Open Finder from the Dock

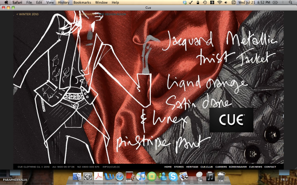tap(77, 177)
